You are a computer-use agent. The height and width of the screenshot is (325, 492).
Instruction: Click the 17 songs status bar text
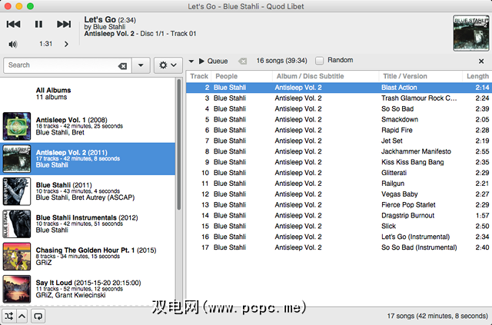click(437, 316)
